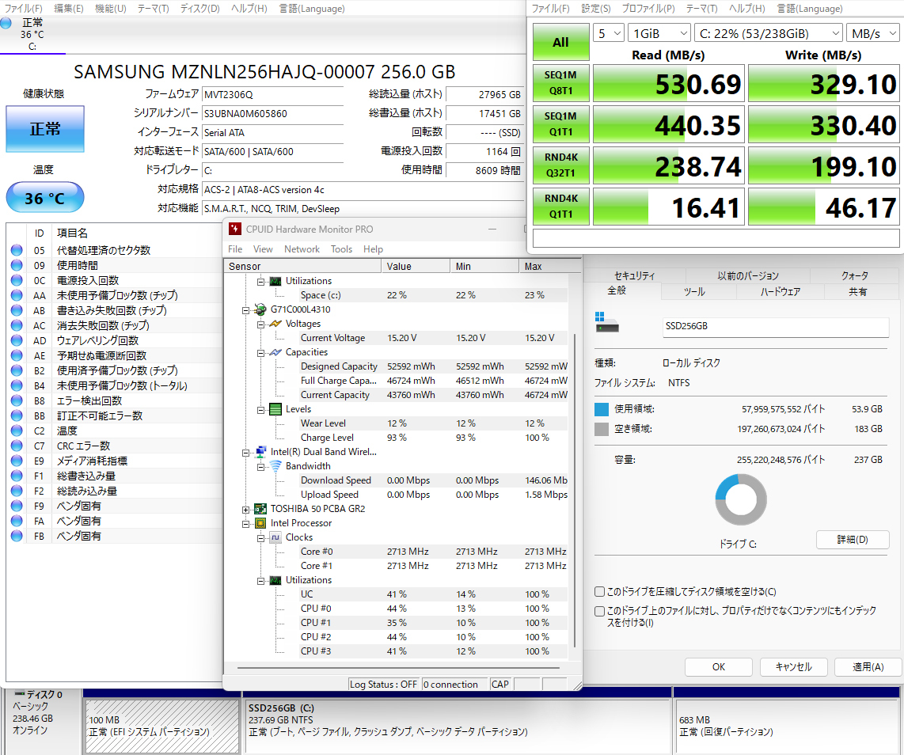Open ファイル menu in CrystalDiskInfo

23,9
